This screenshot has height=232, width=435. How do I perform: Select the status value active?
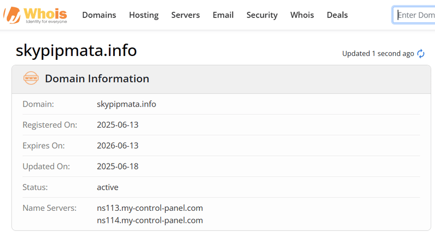(x=108, y=187)
